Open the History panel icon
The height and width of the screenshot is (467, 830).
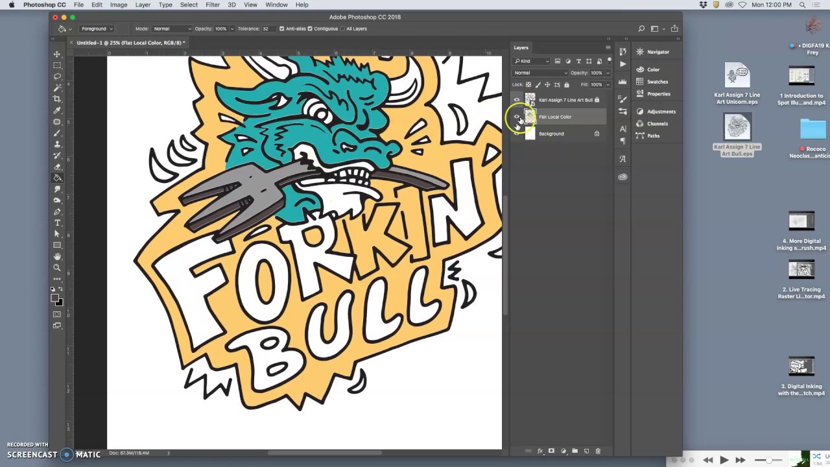[622, 52]
